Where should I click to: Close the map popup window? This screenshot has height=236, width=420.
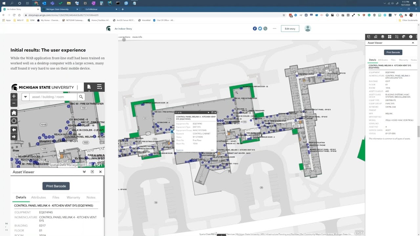pyautogui.click(x=215, y=112)
